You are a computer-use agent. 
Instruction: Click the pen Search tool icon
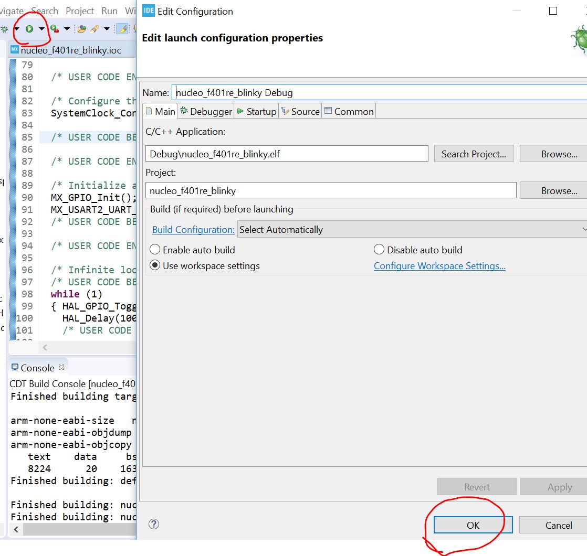95,29
